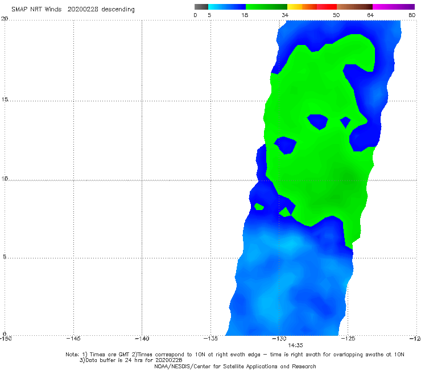Click the color bar label '18'
The image size is (421, 370).
click(x=245, y=15)
